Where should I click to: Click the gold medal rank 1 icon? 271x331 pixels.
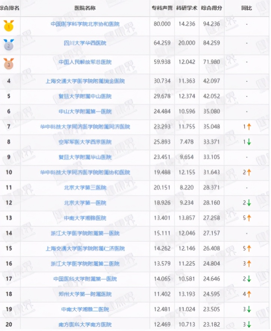coord(9,26)
